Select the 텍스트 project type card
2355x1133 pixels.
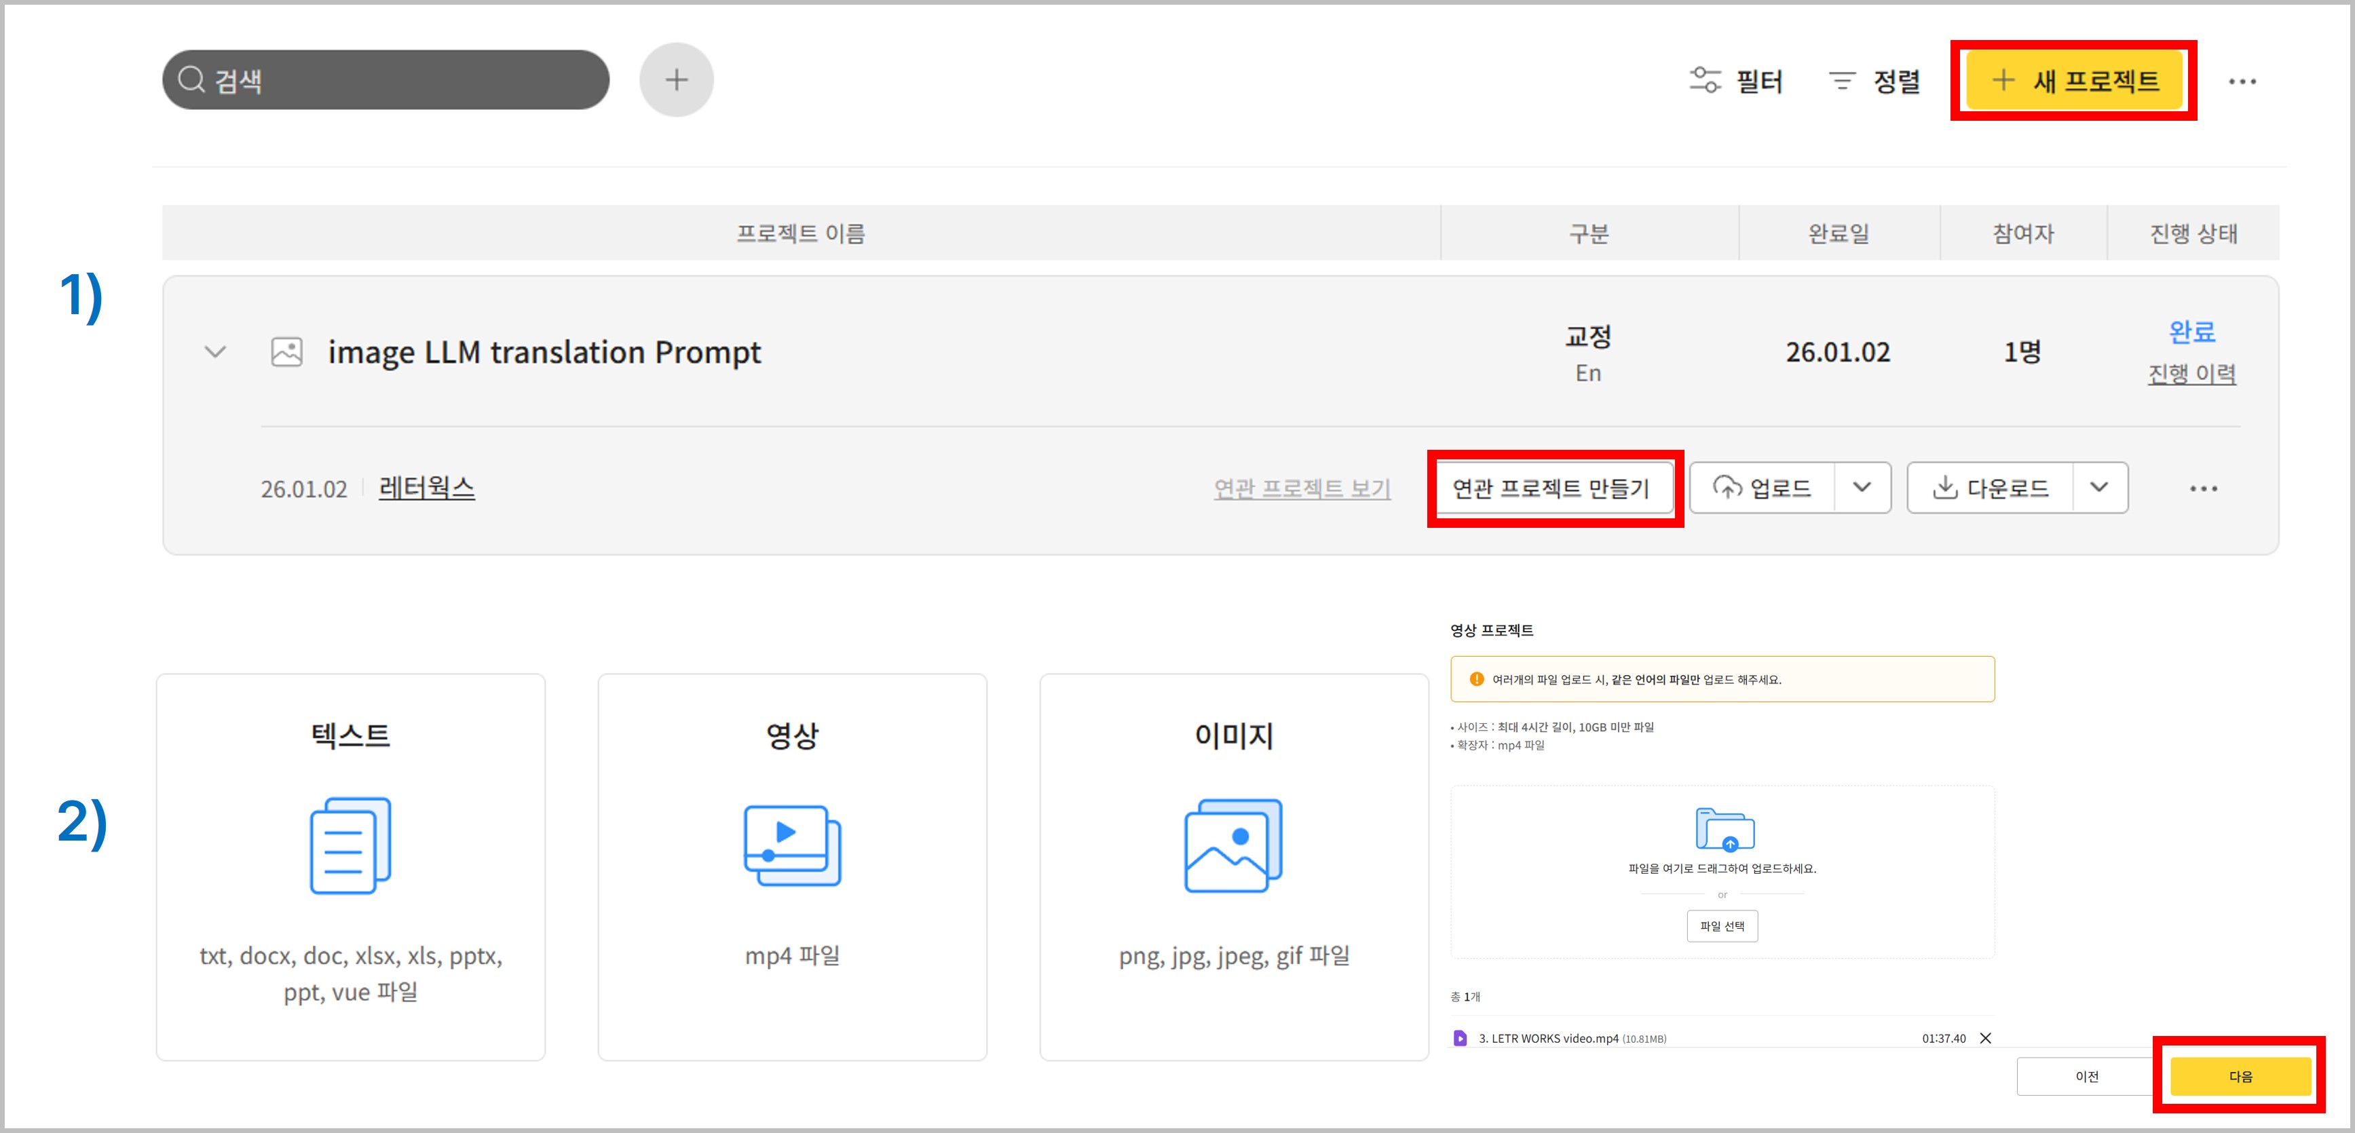click(350, 866)
